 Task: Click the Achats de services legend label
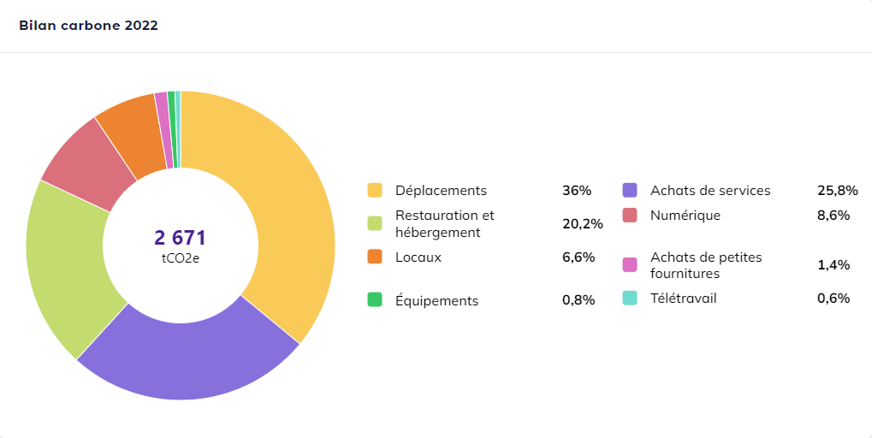710,190
